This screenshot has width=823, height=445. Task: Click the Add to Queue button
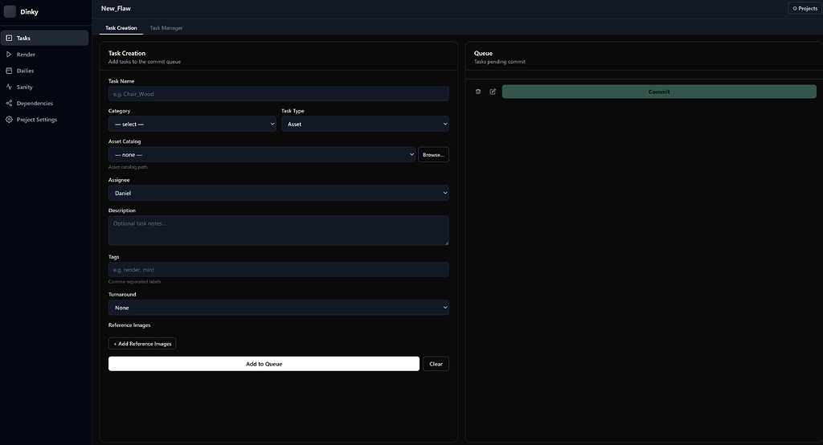click(x=264, y=364)
